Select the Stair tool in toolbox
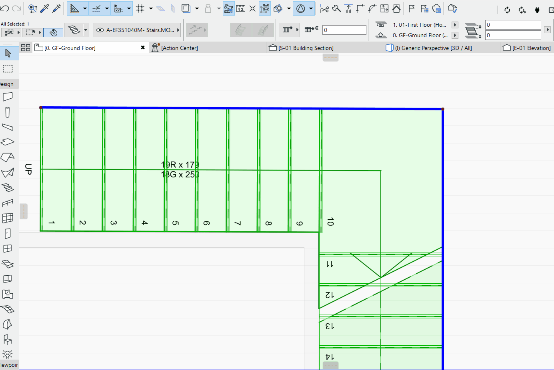554x370 pixels. click(x=8, y=187)
